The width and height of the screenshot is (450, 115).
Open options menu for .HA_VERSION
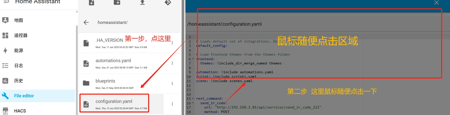(x=172, y=43)
